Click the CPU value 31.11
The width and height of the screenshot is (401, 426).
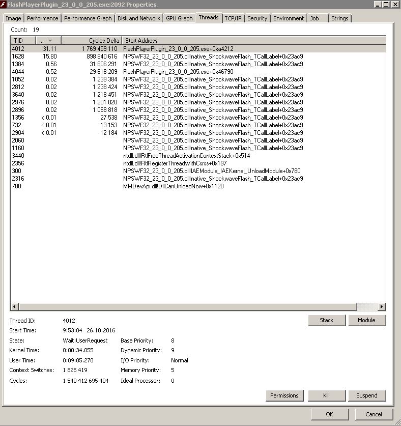coord(49,49)
